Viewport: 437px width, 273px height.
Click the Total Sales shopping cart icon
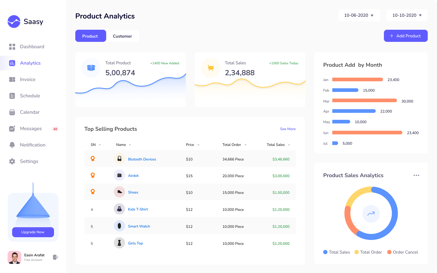point(211,68)
